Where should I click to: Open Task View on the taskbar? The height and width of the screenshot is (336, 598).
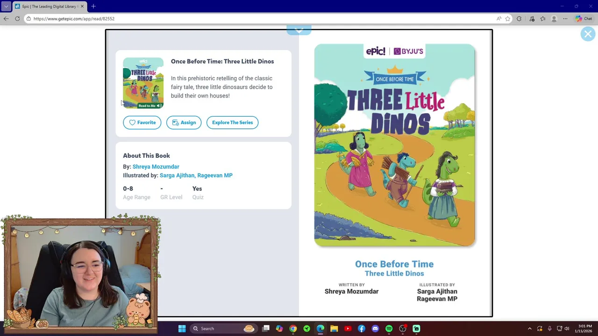[266, 329]
